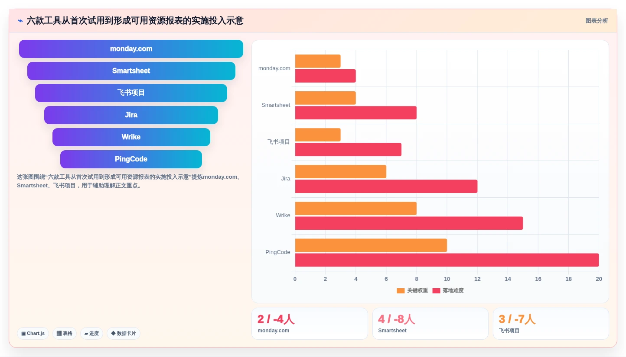
Task: Click the x-axis tick label 10
Action: (447, 279)
